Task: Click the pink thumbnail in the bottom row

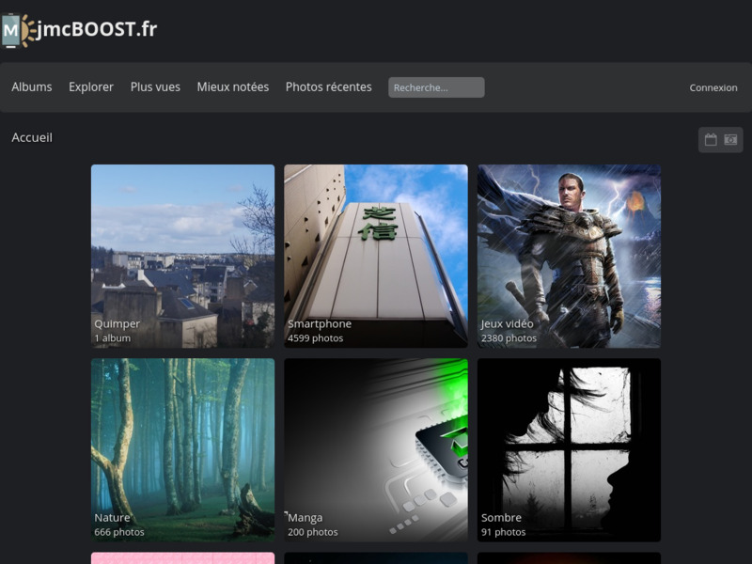Action: (182, 558)
